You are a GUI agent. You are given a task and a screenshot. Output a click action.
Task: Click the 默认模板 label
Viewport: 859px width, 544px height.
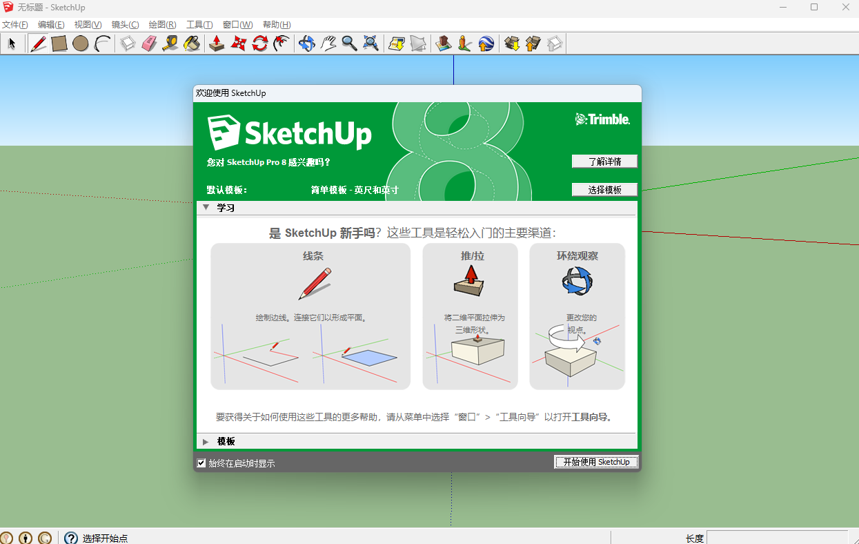pos(226,190)
